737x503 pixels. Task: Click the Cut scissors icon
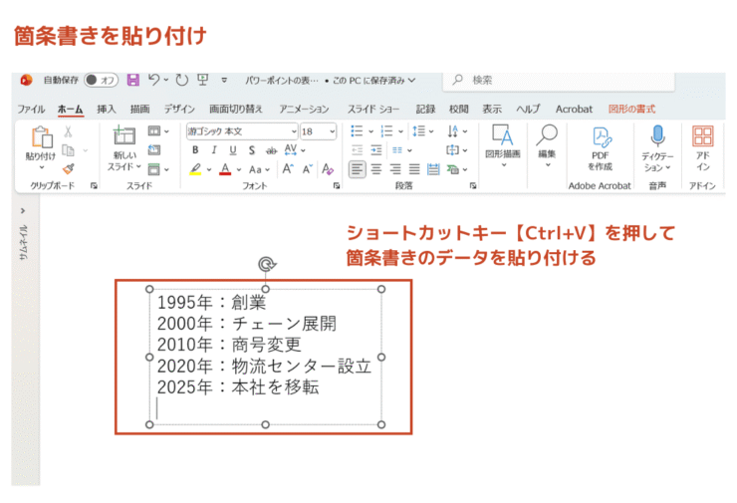point(68,131)
